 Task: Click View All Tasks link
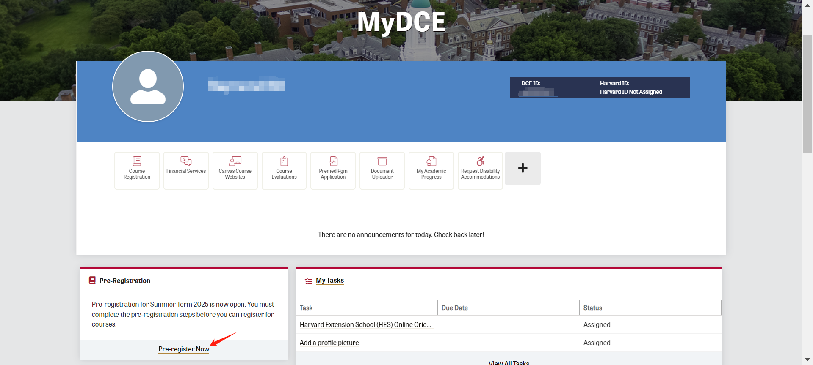pyautogui.click(x=509, y=362)
